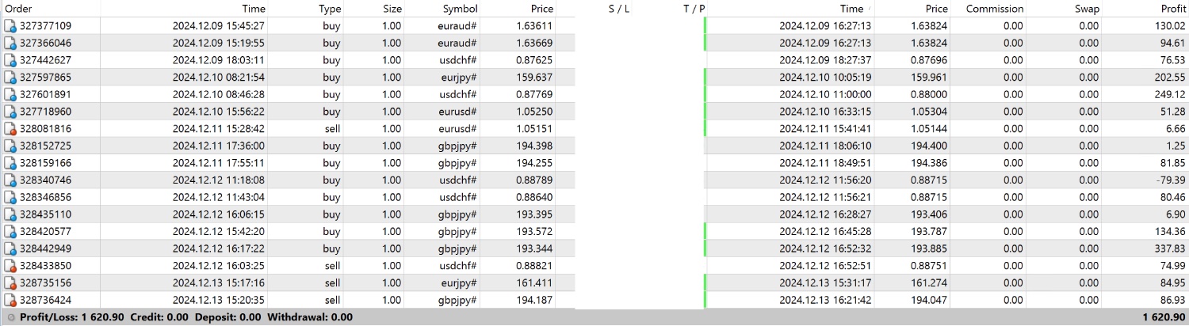The width and height of the screenshot is (1189, 326).
Task: Click the sell icon for order 328433850
Action: pos(10,266)
